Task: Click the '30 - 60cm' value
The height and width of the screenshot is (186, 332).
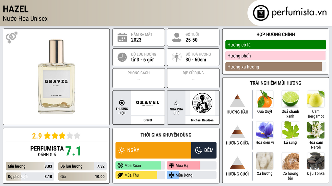Action: tap(196, 60)
